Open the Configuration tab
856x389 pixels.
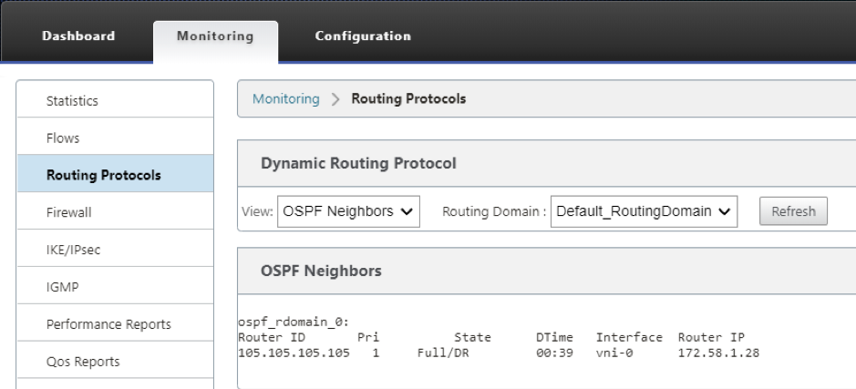pos(363,36)
